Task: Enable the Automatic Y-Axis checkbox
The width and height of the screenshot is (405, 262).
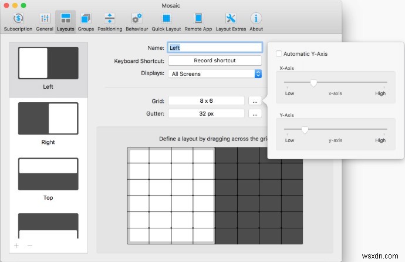Action: click(278, 54)
